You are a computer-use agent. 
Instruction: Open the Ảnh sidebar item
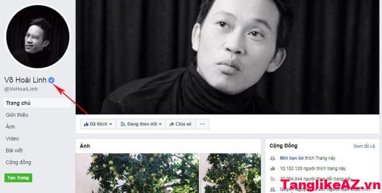pyautogui.click(x=10, y=126)
